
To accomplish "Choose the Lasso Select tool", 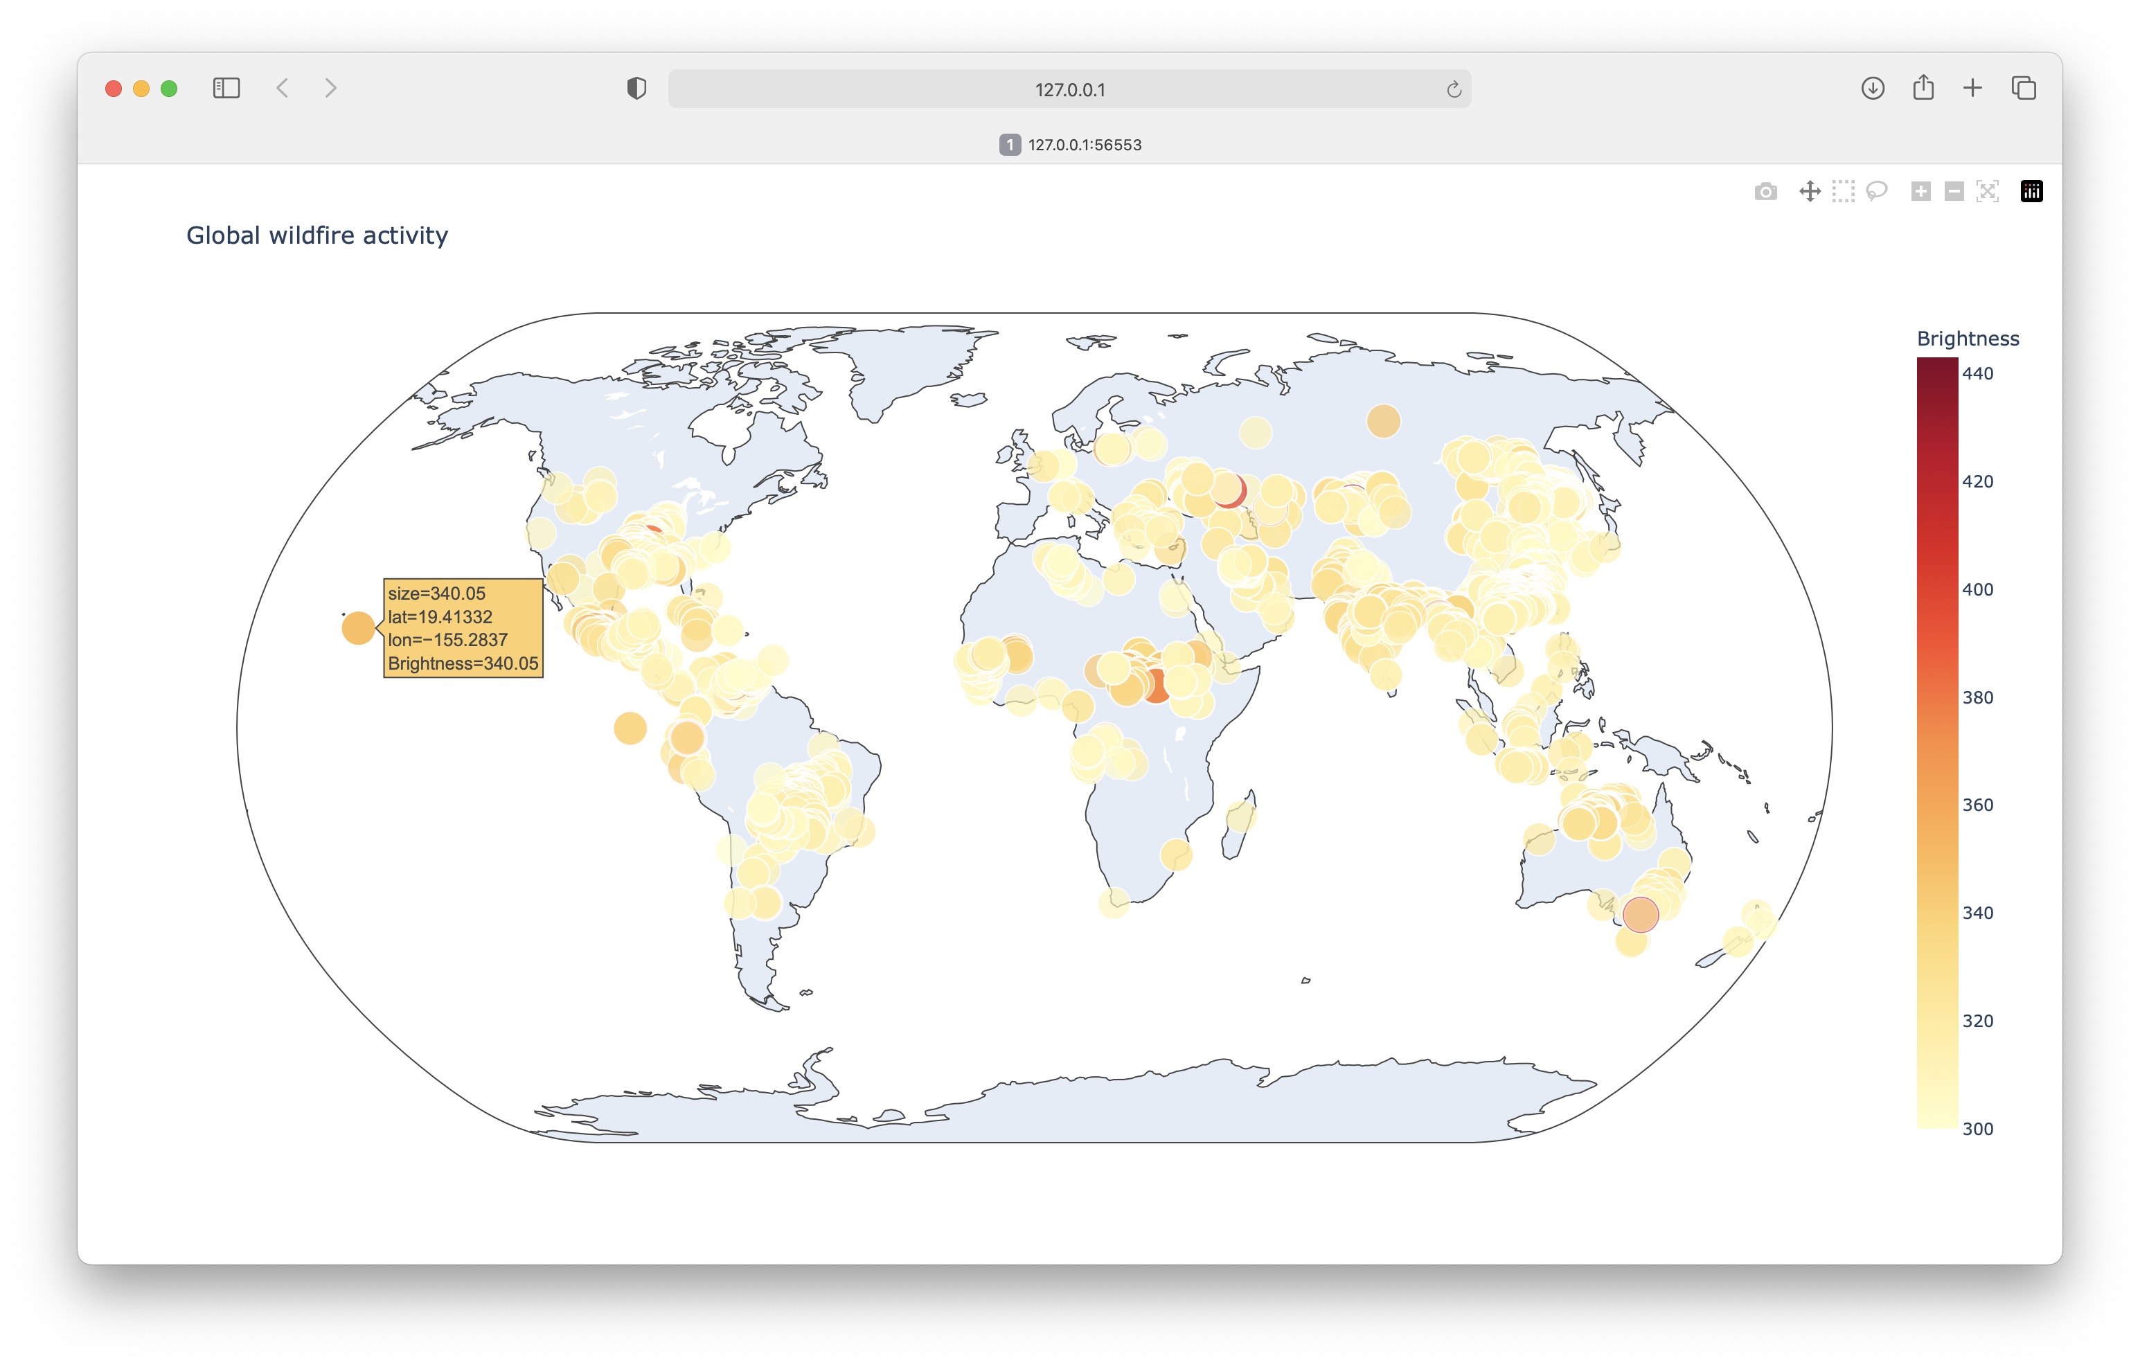I will pyautogui.click(x=1876, y=191).
